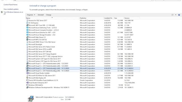Sort programs by the Size column header
Screen dimensions: 182x102
[119, 18]
